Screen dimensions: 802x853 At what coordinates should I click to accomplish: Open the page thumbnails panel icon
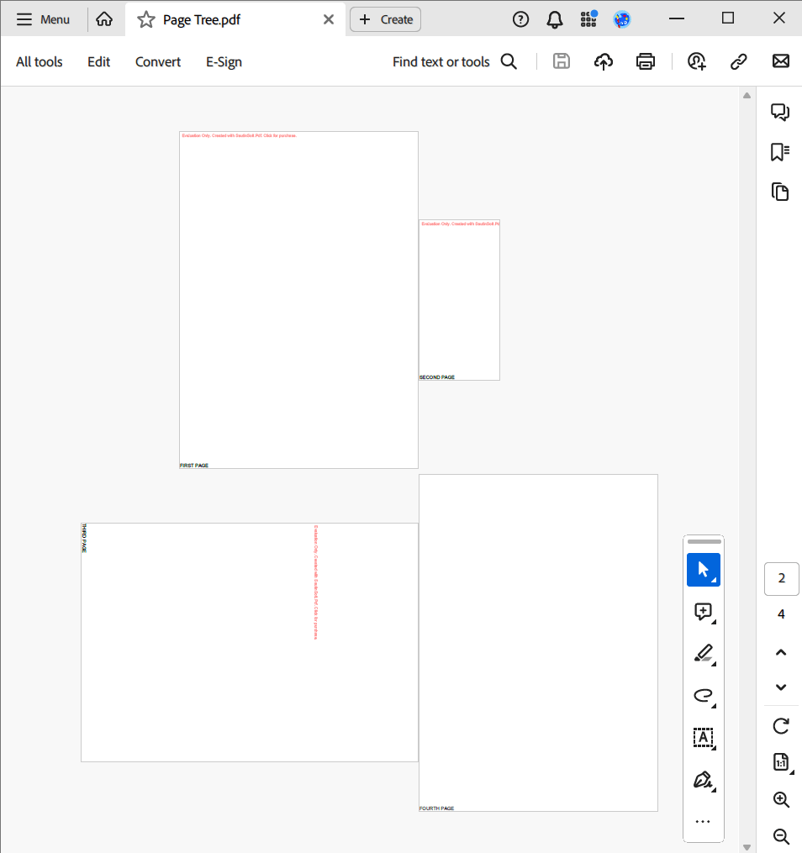click(780, 192)
